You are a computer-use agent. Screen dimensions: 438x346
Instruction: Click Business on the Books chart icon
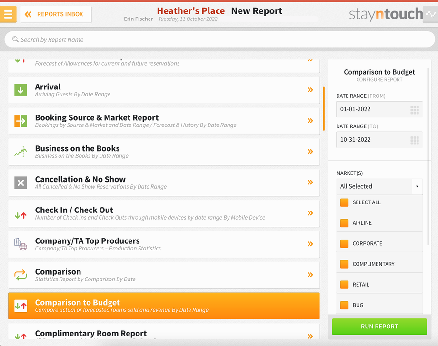click(20, 152)
